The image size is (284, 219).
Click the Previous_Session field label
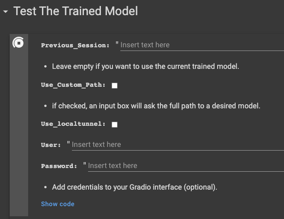coord(75,45)
